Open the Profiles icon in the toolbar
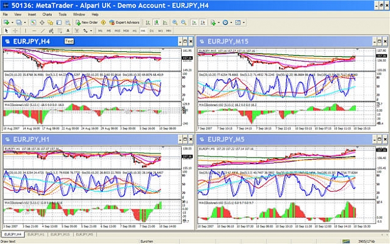Image resolution: width=390 pixels, height=244 pixels. point(19,22)
